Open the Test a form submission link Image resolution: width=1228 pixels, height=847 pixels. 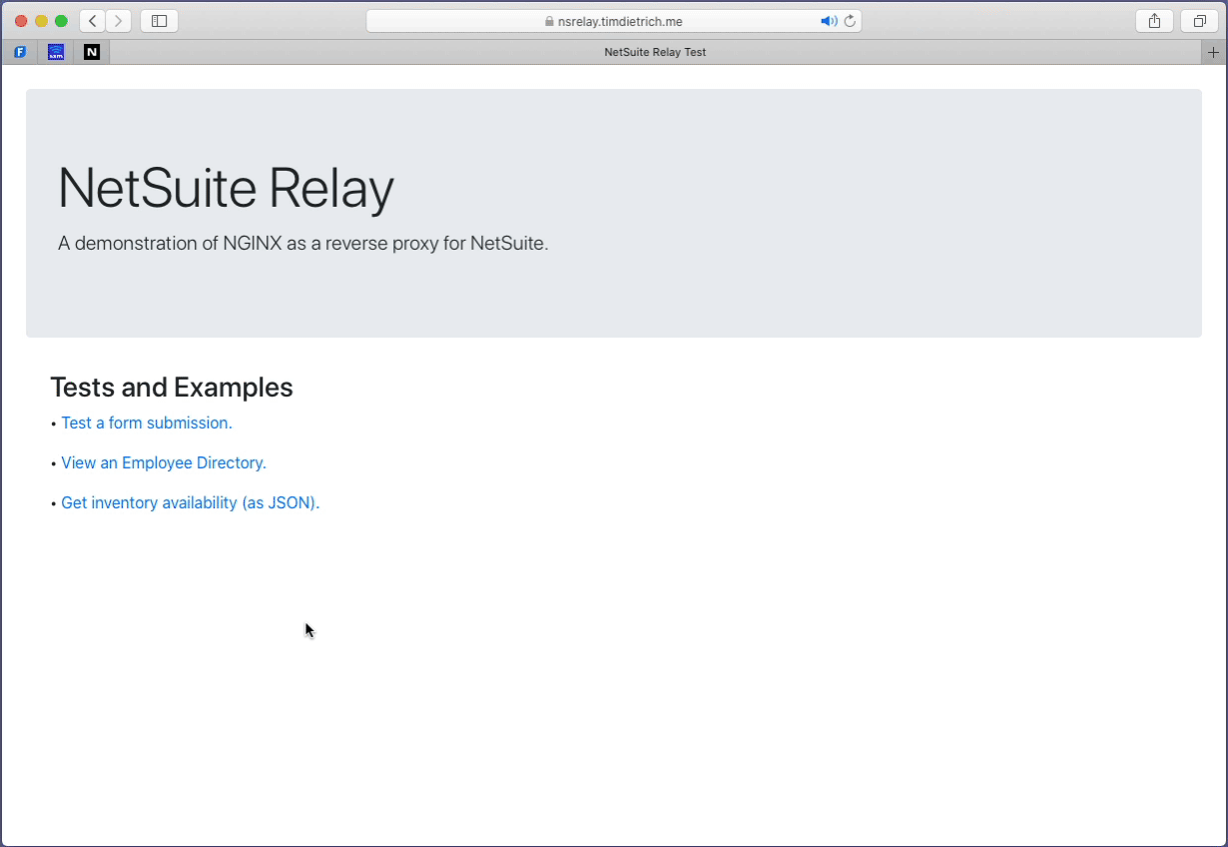[147, 423]
